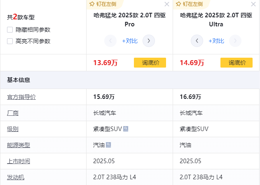Open the 发动机 parameter link
Screen dimensions: 260x185
[16, 177]
